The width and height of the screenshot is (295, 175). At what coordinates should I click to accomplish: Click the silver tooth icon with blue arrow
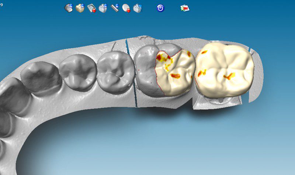click(103, 8)
